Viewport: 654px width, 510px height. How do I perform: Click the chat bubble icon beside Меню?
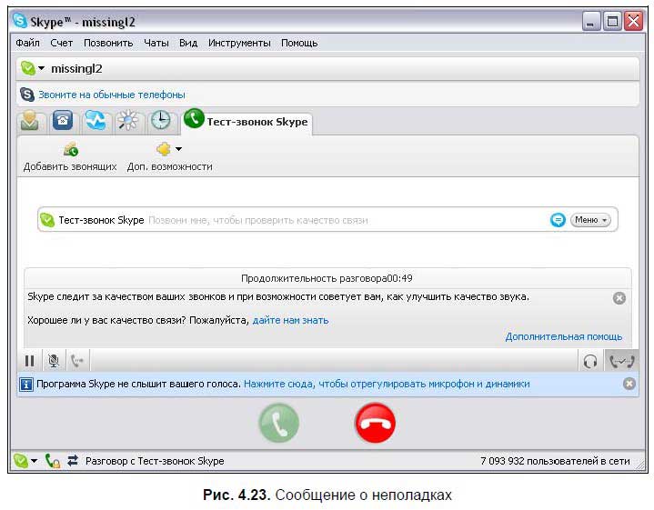click(x=558, y=220)
